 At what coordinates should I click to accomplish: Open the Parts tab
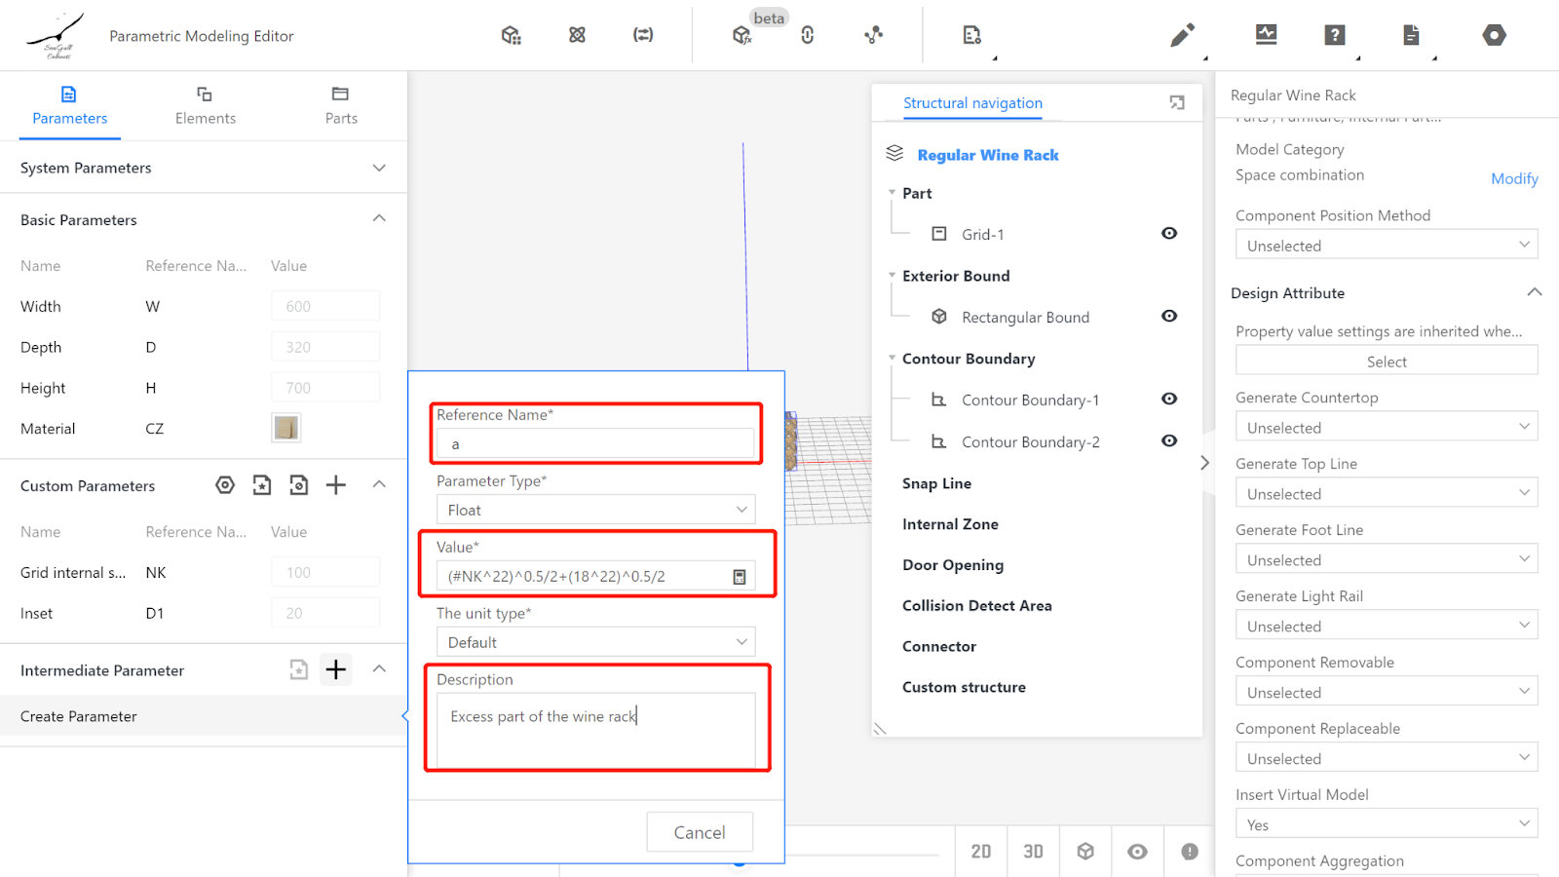coord(340,105)
